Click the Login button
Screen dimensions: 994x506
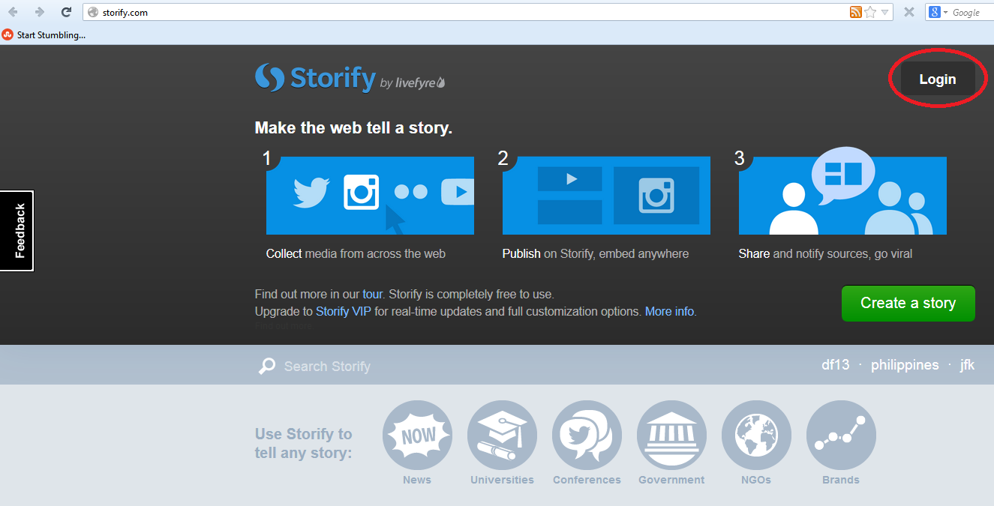[937, 79]
